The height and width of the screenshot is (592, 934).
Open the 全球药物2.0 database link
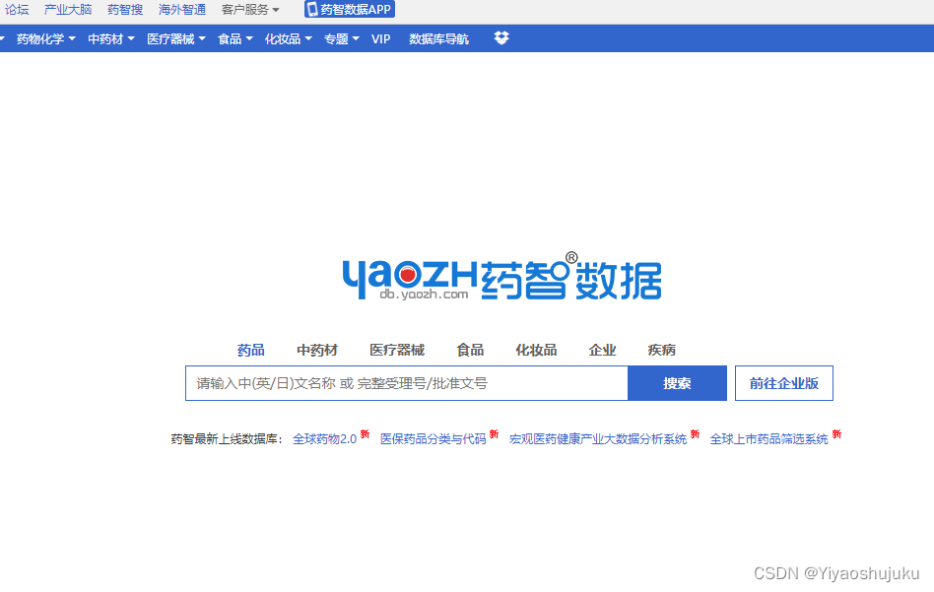point(325,439)
